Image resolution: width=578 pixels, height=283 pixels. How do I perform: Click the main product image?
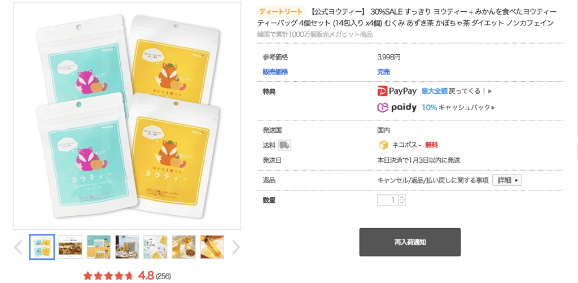click(127, 116)
